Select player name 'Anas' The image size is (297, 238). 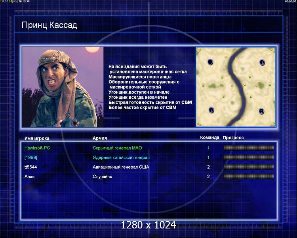tap(30, 177)
